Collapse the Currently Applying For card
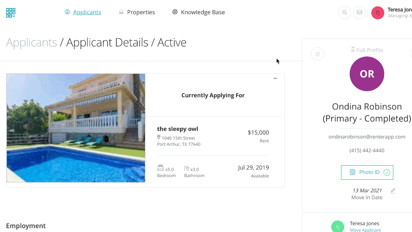 click(x=275, y=79)
